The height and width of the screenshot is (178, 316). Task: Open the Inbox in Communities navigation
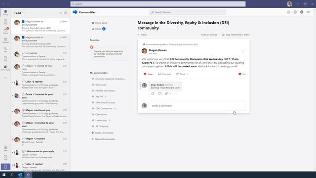click(98, 29)
